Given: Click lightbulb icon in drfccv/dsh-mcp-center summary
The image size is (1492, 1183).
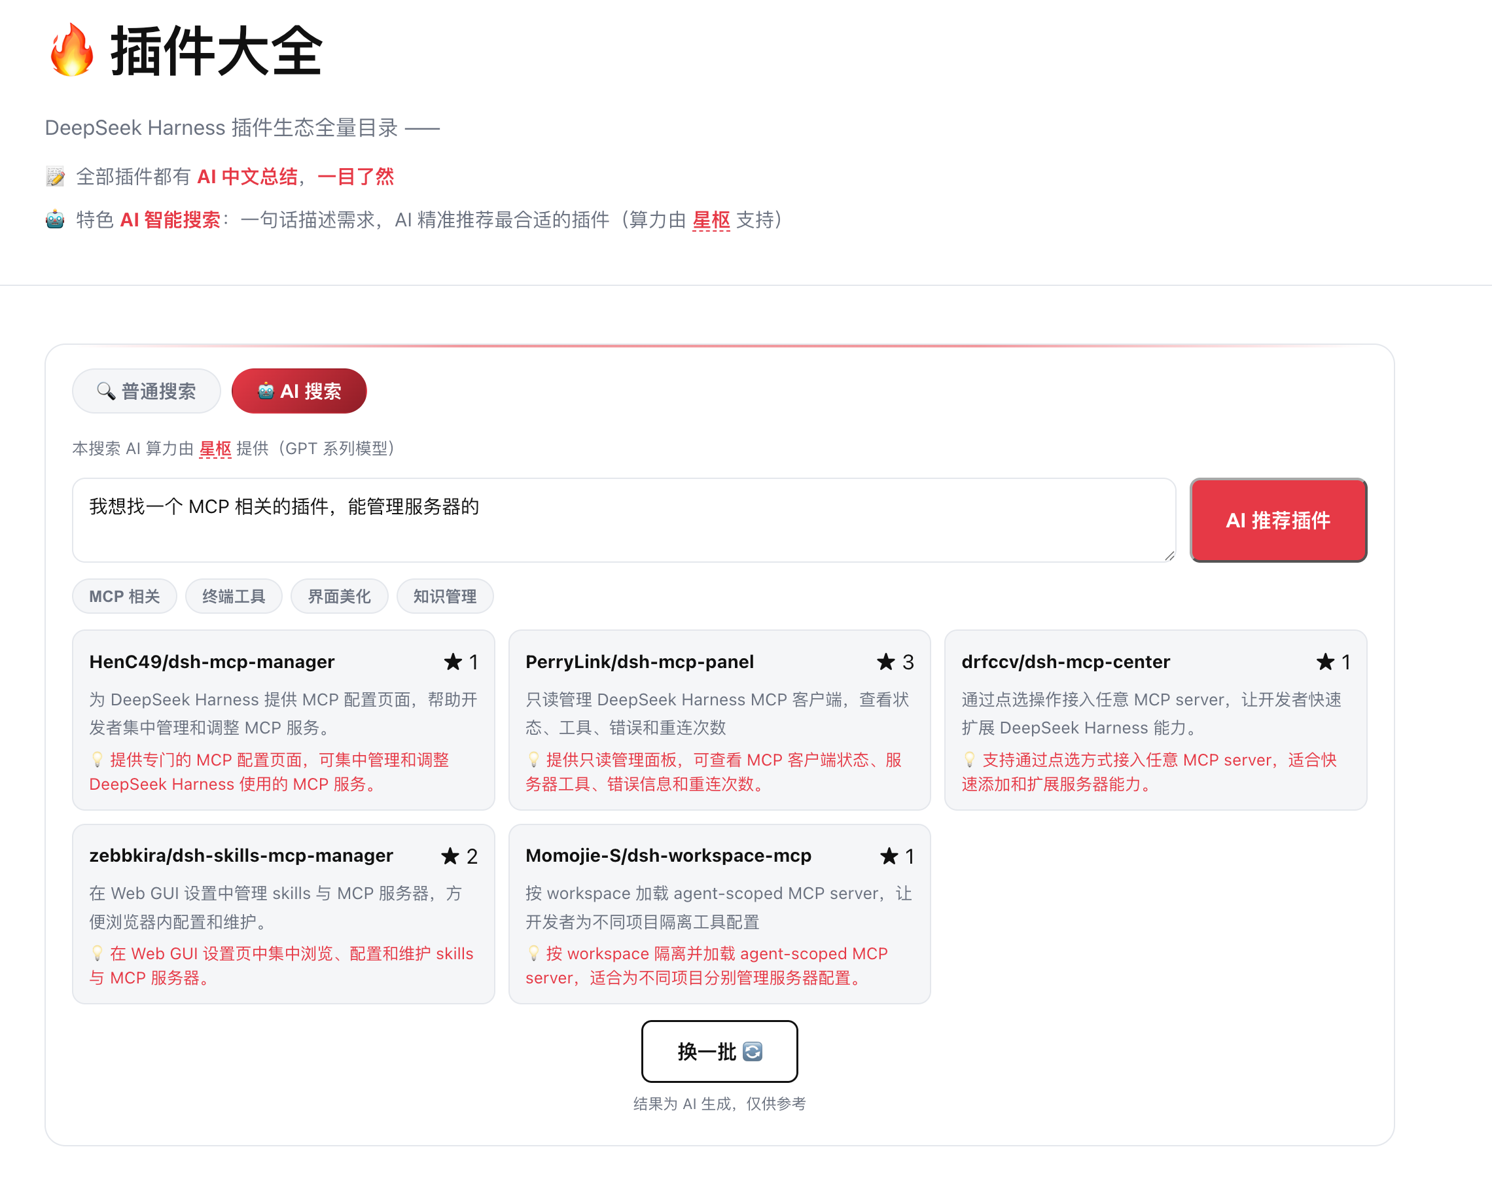Looking at the screenshot, I should [970, 760].
